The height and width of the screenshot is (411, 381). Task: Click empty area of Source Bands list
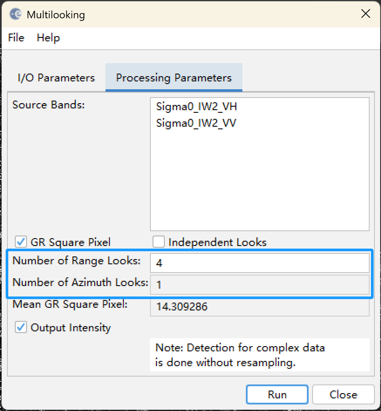click(x=259, y=181)
